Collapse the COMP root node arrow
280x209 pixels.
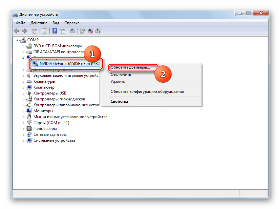pyautogui.click(x=17, y=40)
